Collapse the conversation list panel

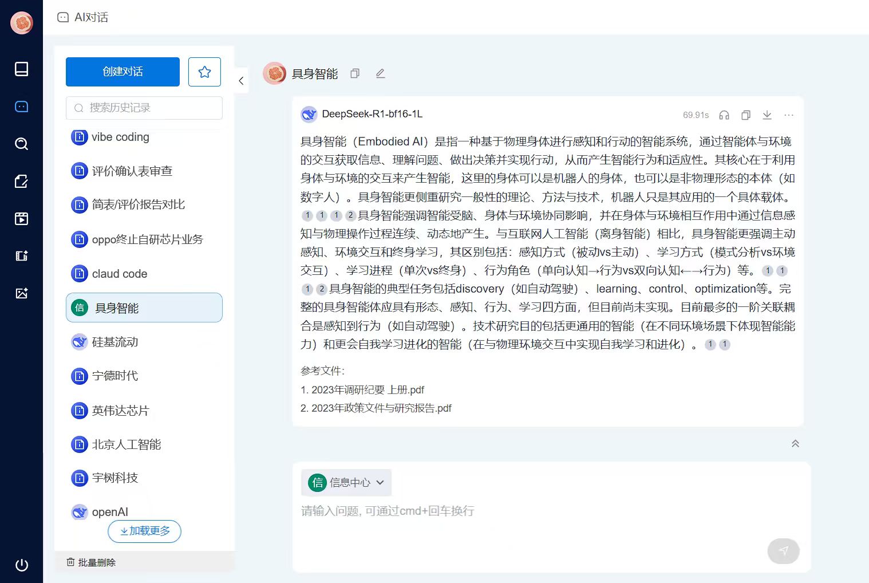coord(240,80)
